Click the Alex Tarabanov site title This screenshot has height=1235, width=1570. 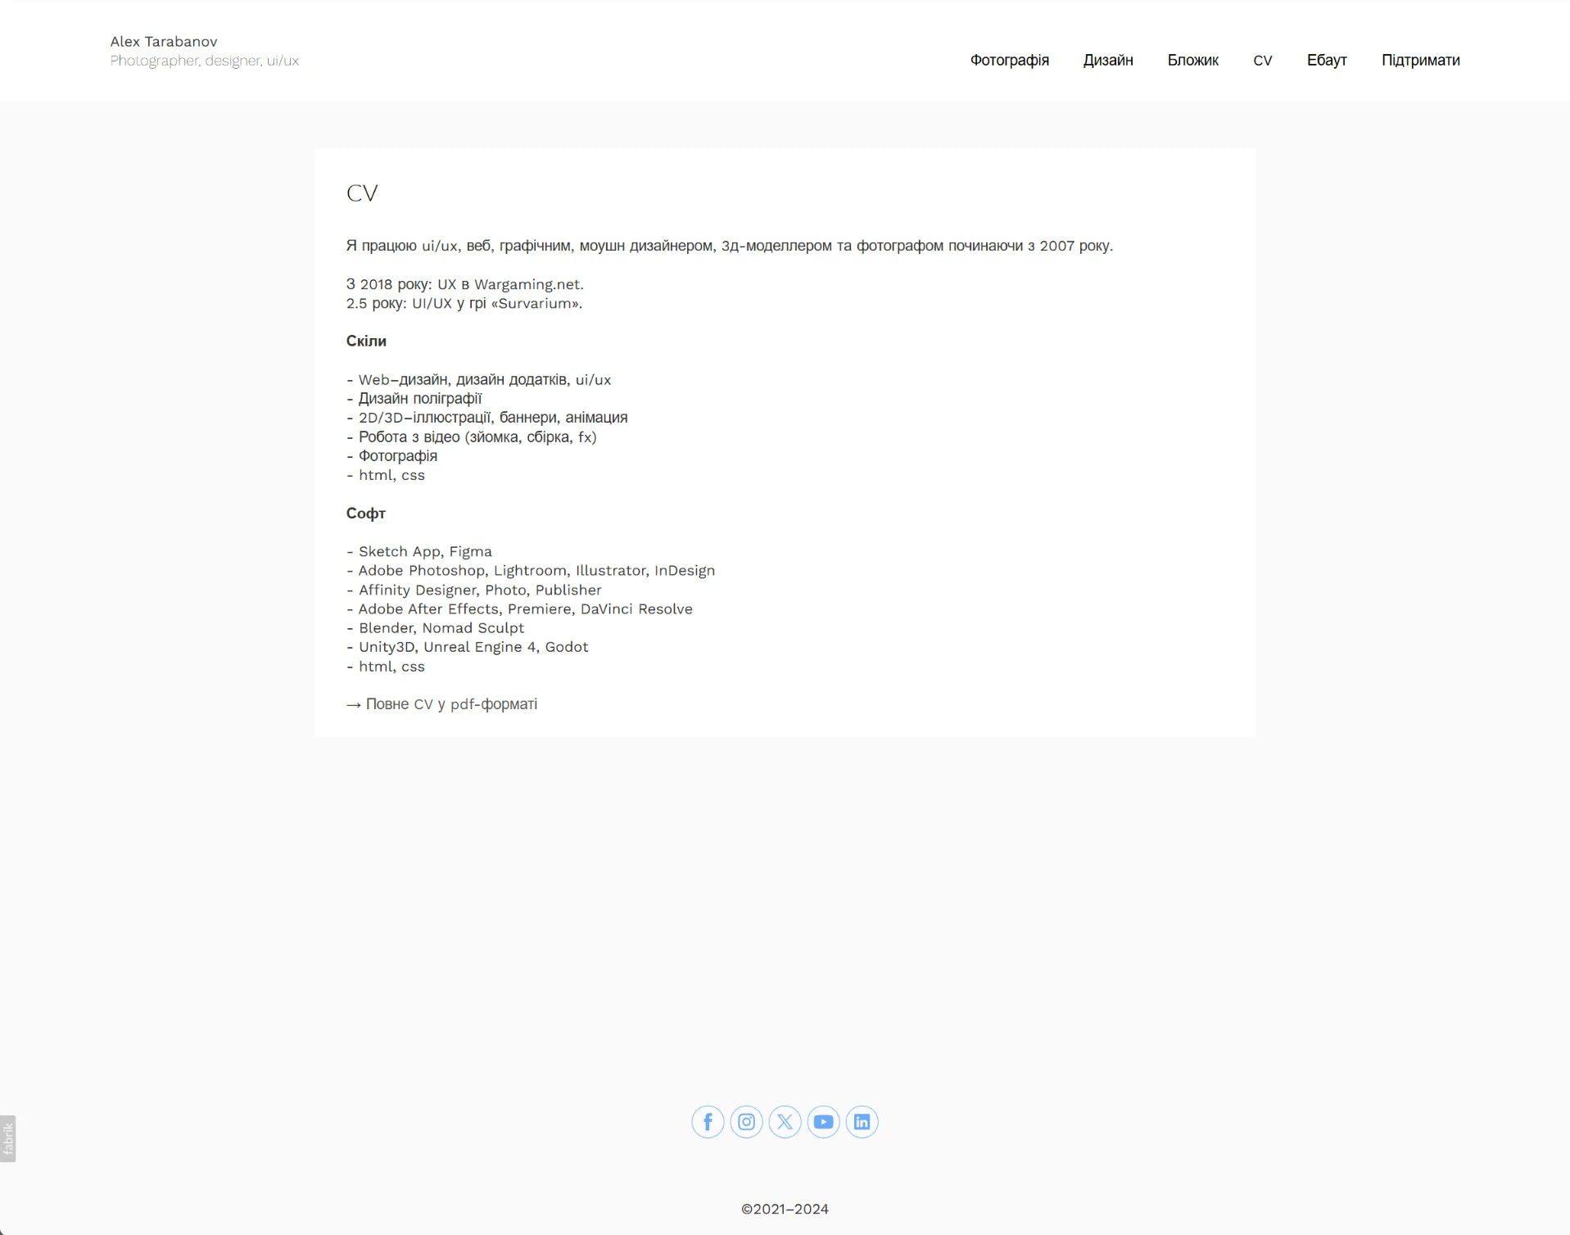tap(163, 40)
